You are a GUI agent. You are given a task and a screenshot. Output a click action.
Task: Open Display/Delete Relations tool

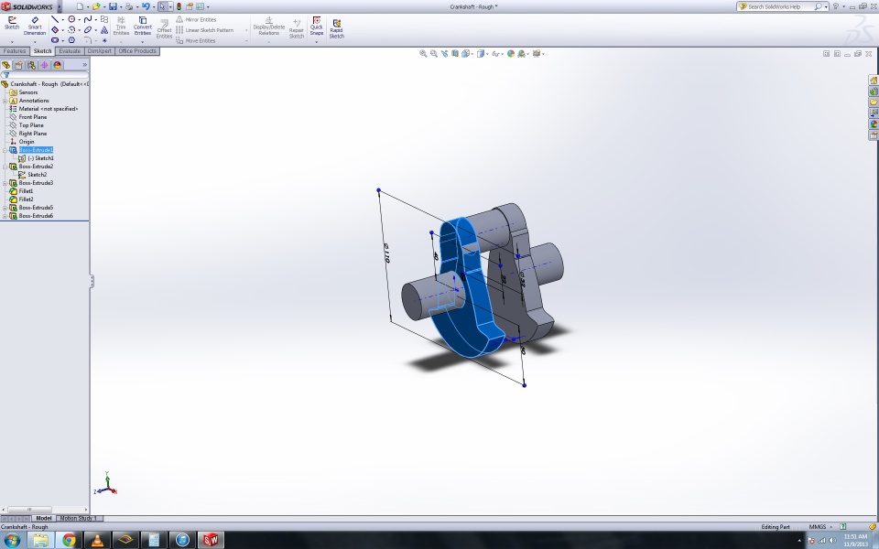(x=268, y=27)
